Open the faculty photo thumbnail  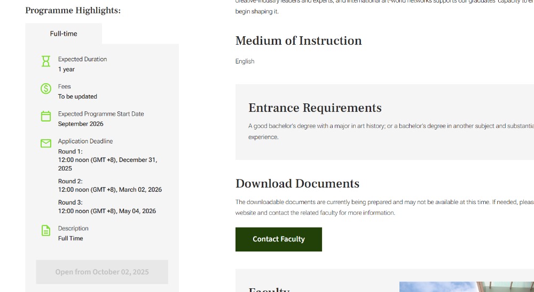466,287
